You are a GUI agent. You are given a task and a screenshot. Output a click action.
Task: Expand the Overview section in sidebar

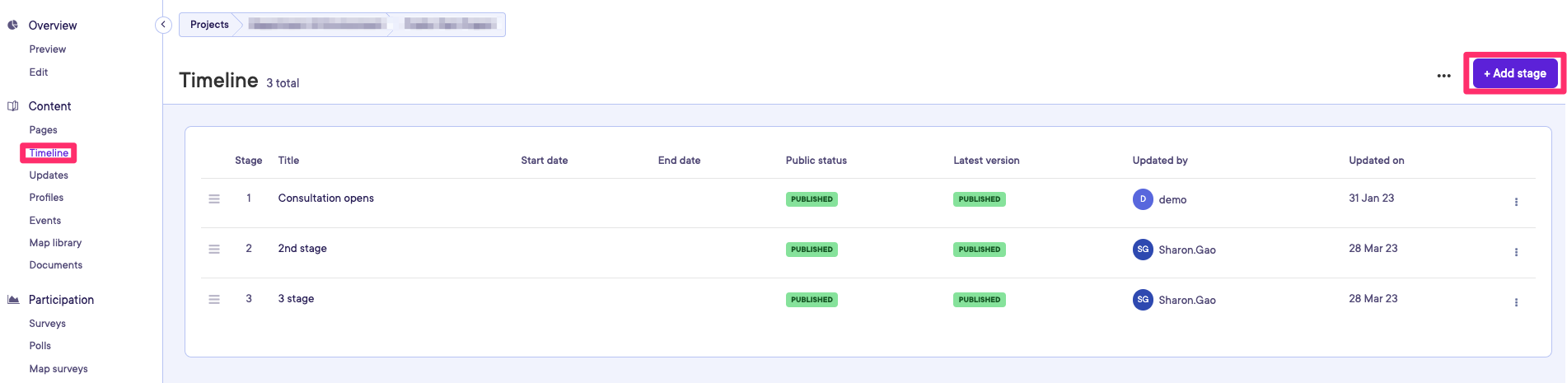(52, 26)
